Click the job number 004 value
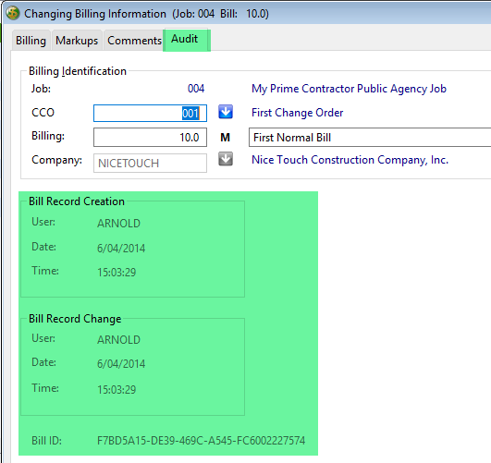The height and width of the screenshot is (463, 491). pos(196,89)
